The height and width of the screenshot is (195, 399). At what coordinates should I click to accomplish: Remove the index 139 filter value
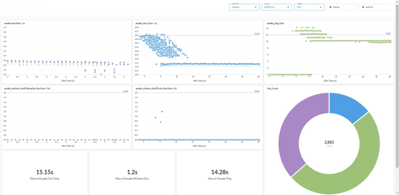click(320, 7)
